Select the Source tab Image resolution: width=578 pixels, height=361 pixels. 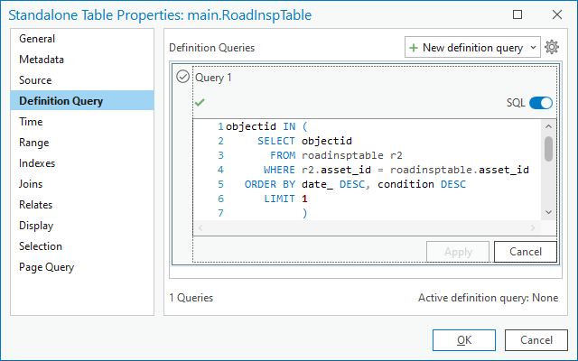point(36,80)
